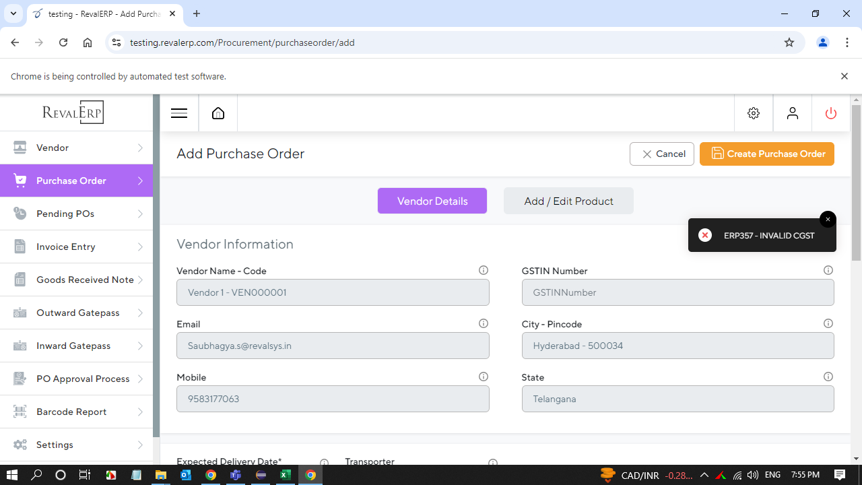The height and width of the screenshot is (485, 862).
Task: Open Barcode Report from the sidebar
Action: point(76,412)
